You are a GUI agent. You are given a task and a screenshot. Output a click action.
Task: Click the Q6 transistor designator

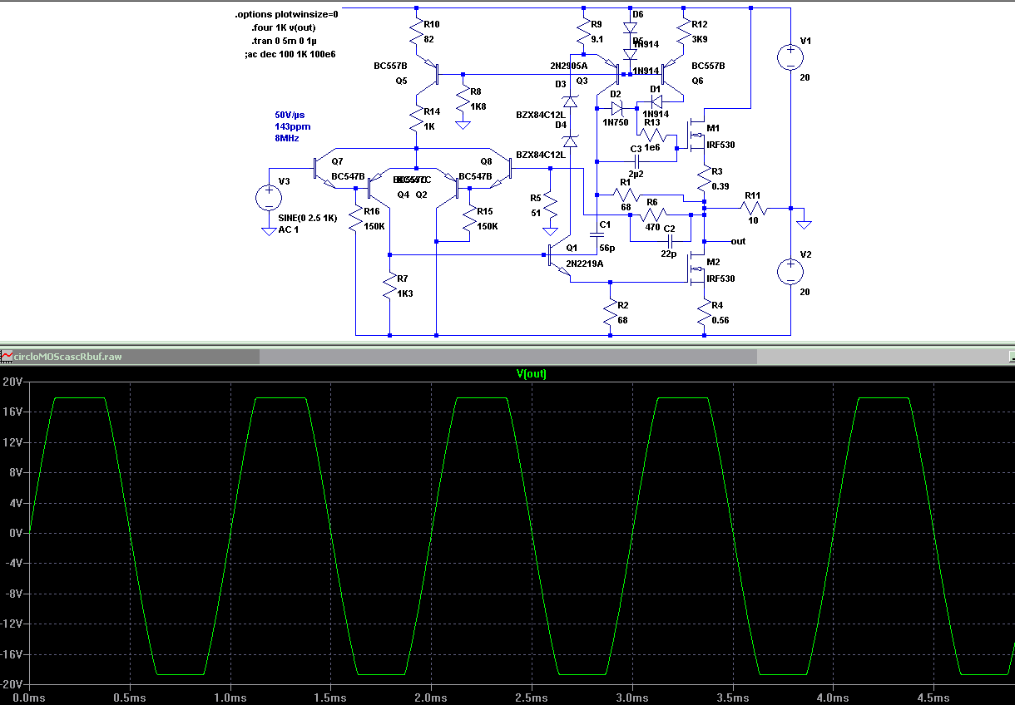[697, 81]
